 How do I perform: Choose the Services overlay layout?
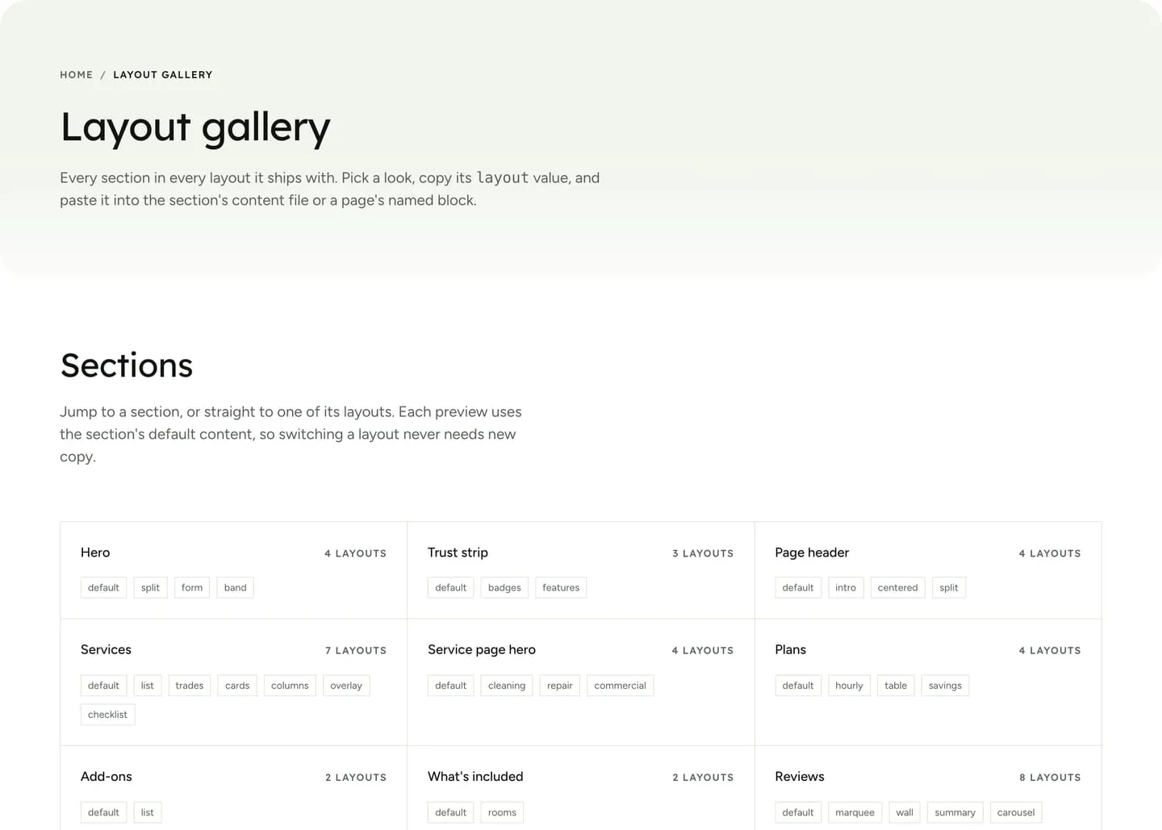click(346, 686)
